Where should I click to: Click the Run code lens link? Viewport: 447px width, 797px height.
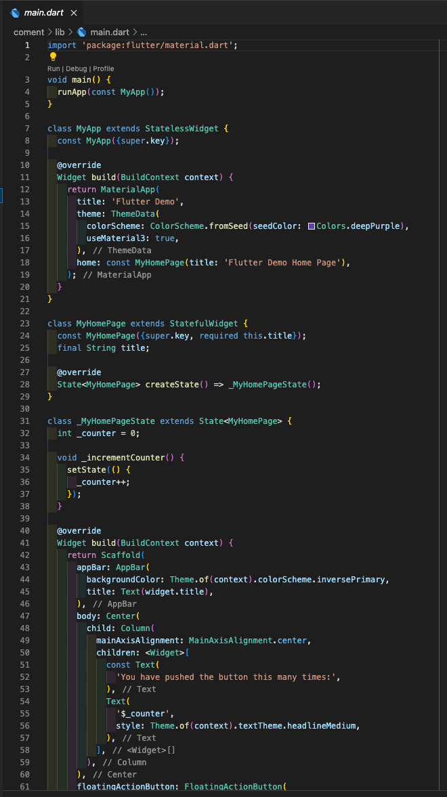coord(54,68)
